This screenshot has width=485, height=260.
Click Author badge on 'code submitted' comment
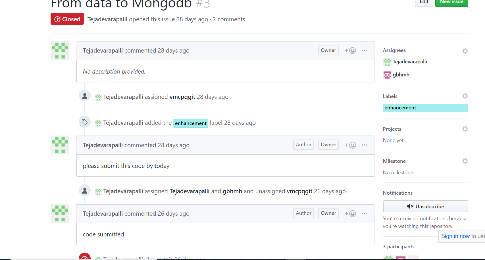pyautogui.click(x=303, y=213)
